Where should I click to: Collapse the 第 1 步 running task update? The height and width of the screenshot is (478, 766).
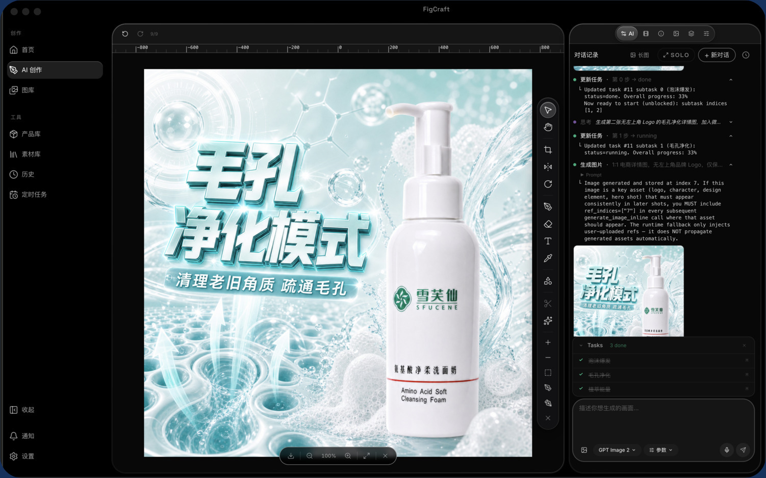tap(731, 136)
